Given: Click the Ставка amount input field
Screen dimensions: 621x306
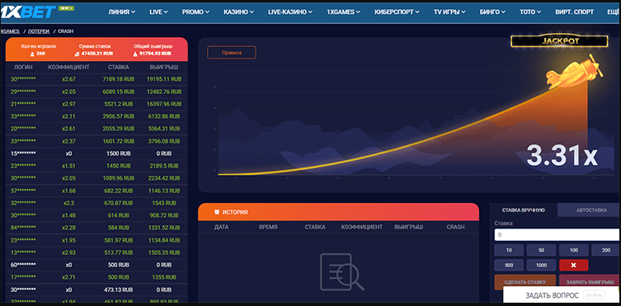Looking at the screenshot, I should click(557, 235).
